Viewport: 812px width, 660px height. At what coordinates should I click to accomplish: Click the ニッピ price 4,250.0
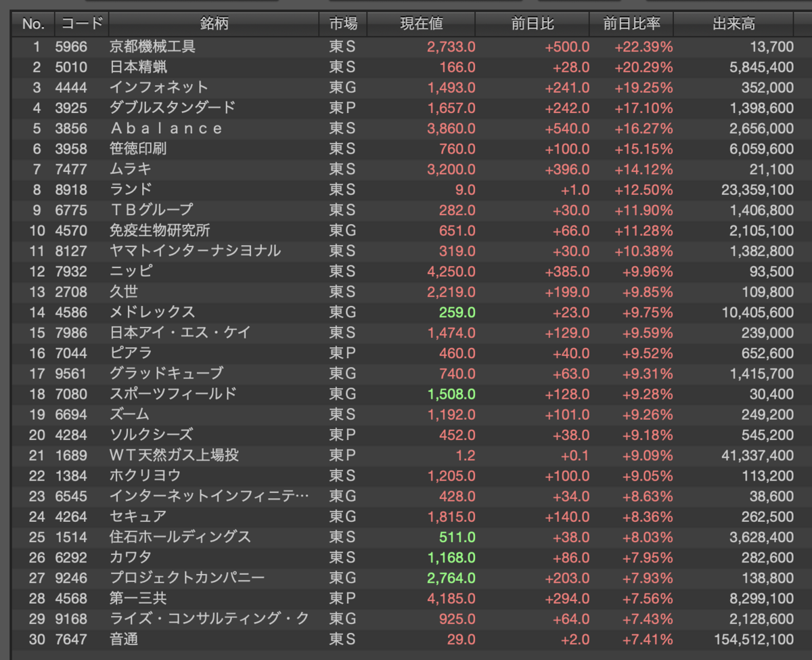pos(451,271)
